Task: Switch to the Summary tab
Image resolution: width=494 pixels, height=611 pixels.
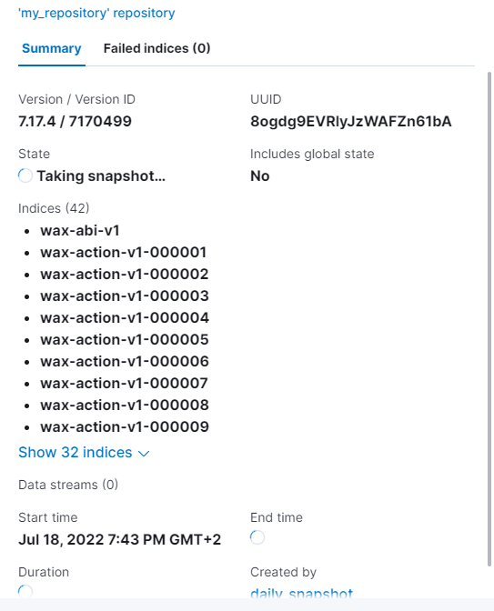Action: 52,48
